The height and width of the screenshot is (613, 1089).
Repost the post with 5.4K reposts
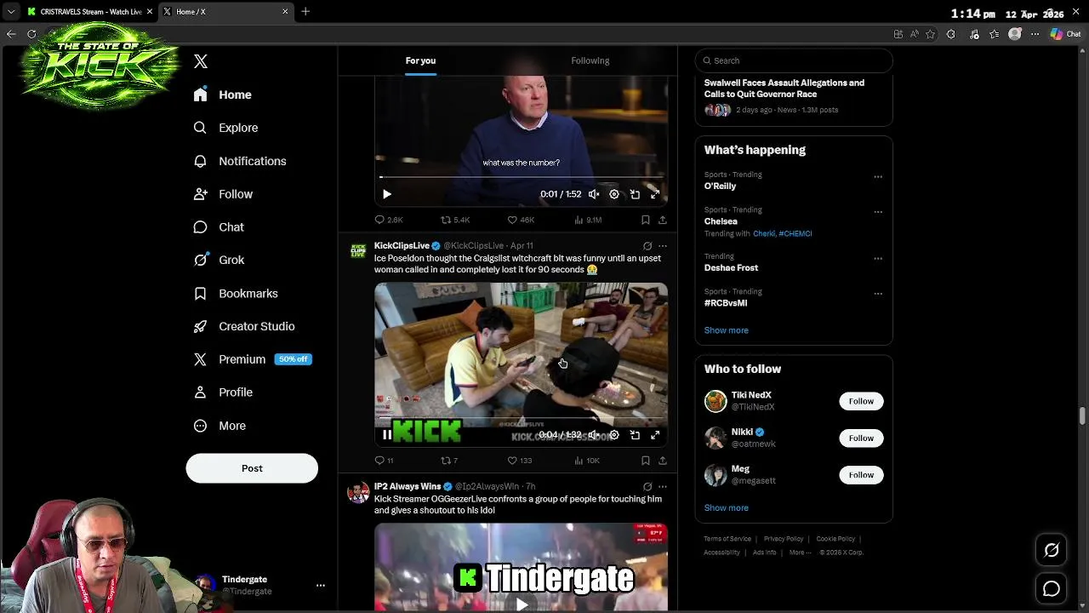(x=455, y=220)
